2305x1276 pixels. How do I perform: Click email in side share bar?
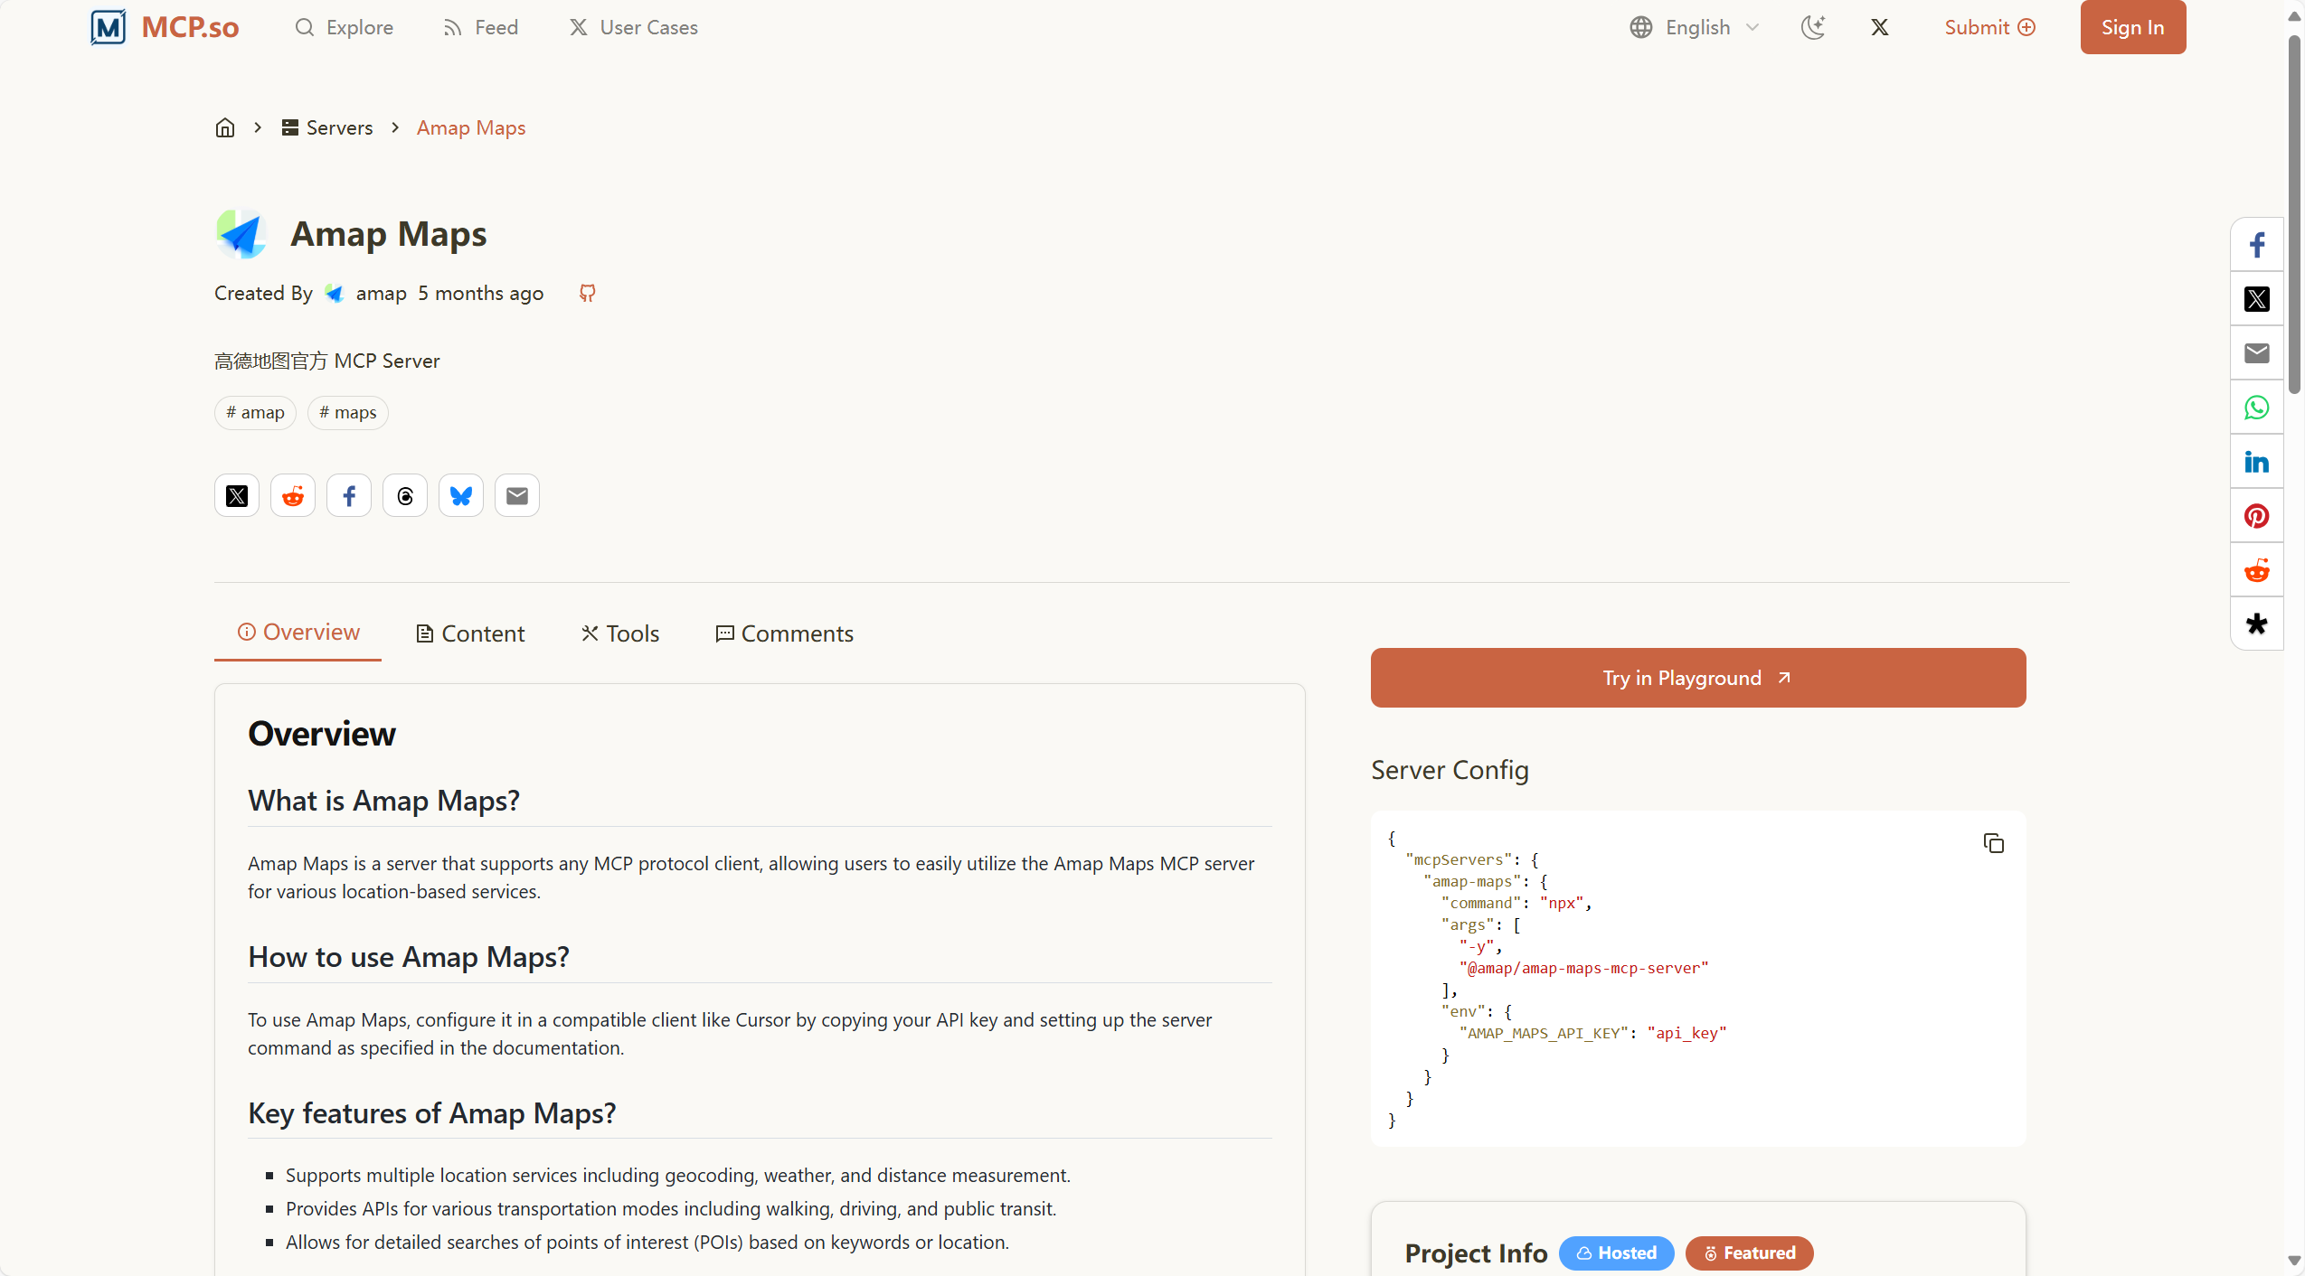click(x=2256, y=353)
